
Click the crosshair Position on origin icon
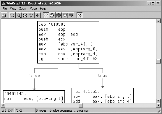coord(37,15)
